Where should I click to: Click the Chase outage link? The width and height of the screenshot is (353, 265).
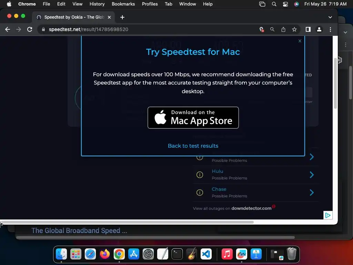[219, 189]
